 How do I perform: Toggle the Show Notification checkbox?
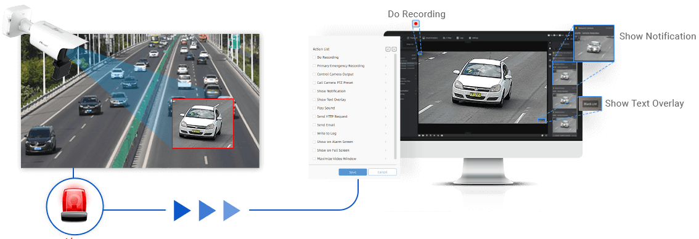(314, 91)
